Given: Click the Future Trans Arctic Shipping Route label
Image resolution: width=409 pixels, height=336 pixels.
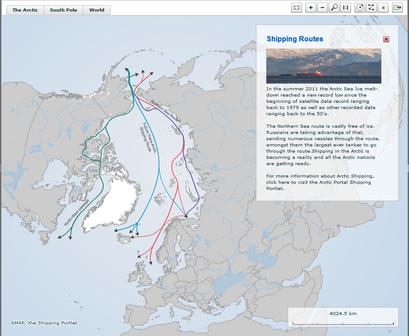Looking at the screenshot, I should tap(148, 138).
